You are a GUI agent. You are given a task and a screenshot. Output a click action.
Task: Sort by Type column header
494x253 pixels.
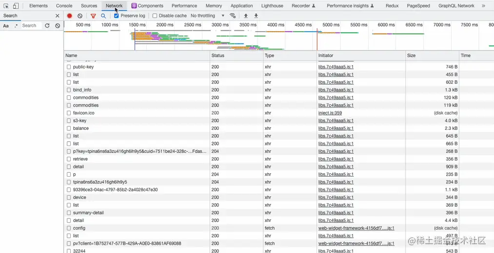coord(290,55)
